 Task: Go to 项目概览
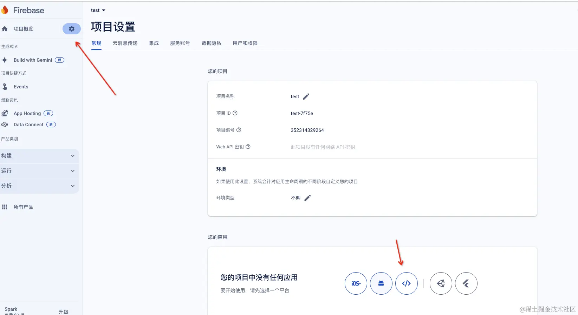tap(24, 29)
